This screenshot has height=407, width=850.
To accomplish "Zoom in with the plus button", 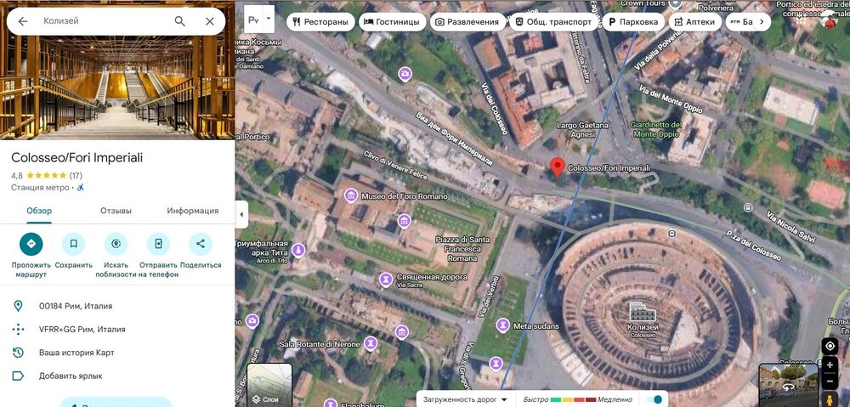I will (x=830, y=365).
